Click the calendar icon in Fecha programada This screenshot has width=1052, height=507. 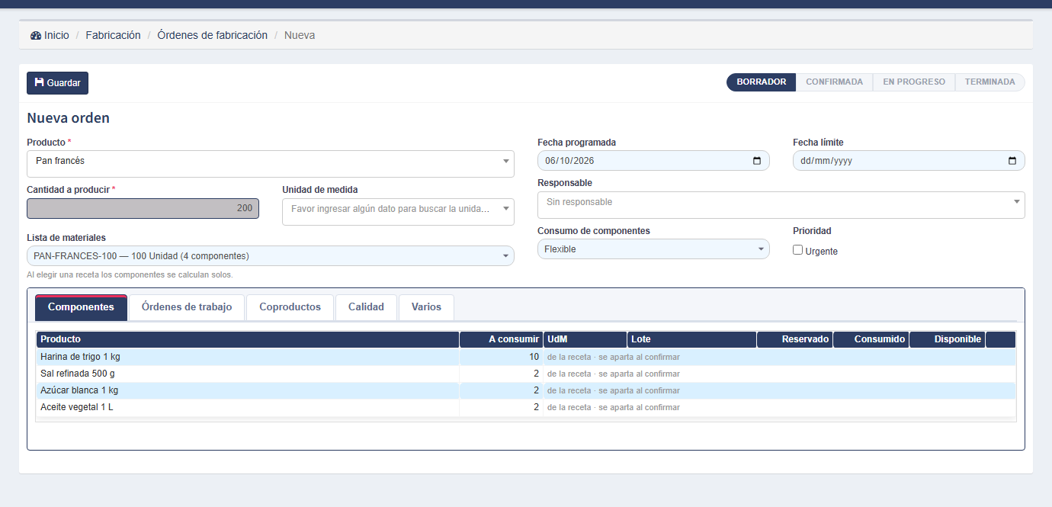click(757, 161)
